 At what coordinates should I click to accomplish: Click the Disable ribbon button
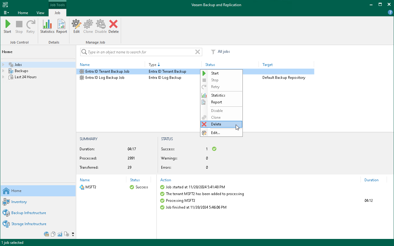click(x=101, y=27)
